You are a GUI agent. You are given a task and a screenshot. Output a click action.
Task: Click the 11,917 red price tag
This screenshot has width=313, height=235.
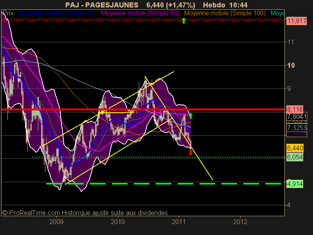pos(297,21)
